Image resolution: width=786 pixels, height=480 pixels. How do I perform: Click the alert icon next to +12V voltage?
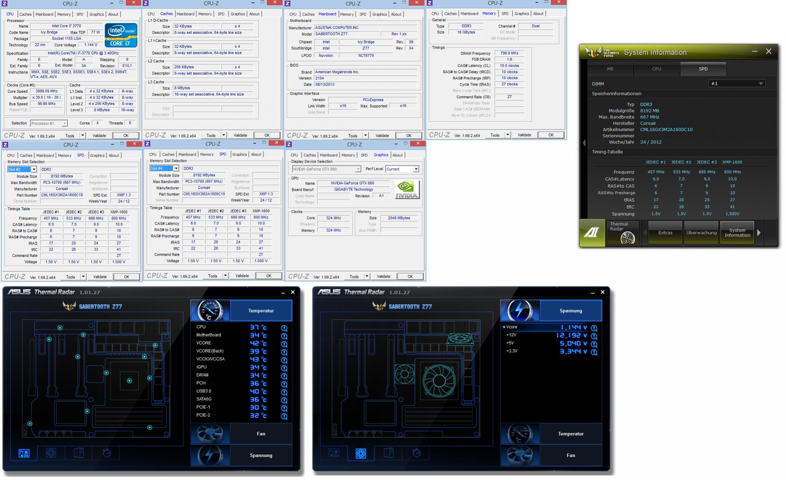(594, 336)
